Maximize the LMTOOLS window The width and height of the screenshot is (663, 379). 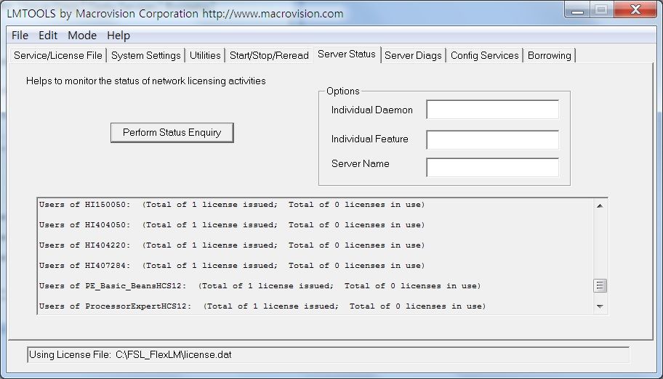tap(601, 9)
